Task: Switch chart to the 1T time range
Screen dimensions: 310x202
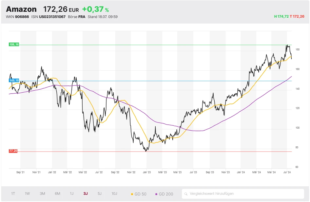Action: pyautogui.click(x=13, y=193)
